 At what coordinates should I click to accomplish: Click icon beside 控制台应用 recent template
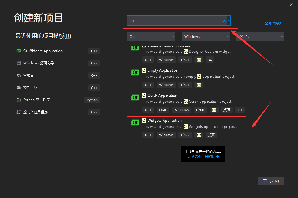(18, 87)
